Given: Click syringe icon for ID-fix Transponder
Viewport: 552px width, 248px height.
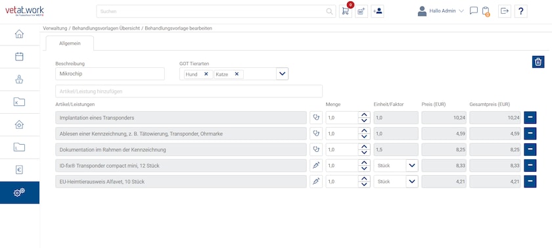Looking at the screenshot, I should (316, 166).
